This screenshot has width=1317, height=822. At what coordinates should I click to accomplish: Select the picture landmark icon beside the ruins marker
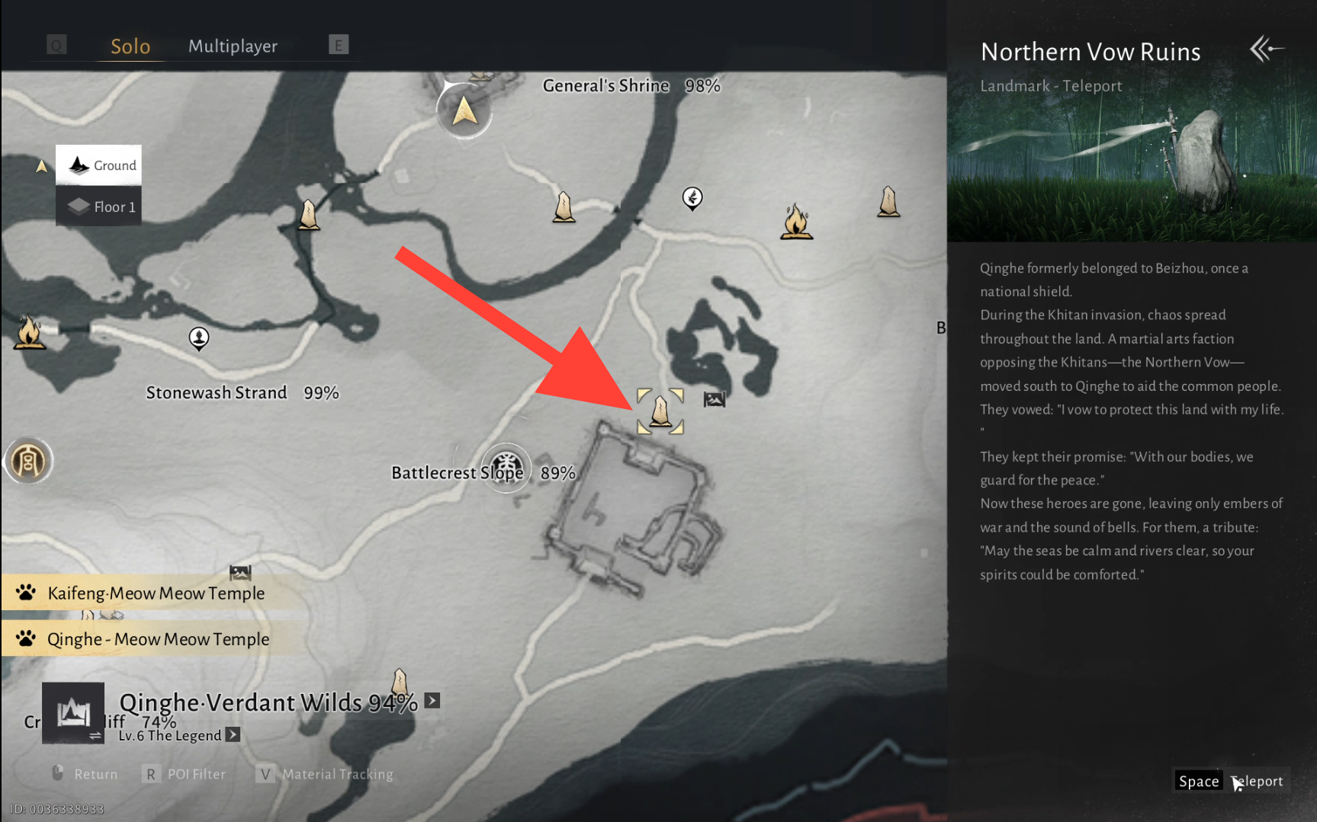[x=715, y=399]
